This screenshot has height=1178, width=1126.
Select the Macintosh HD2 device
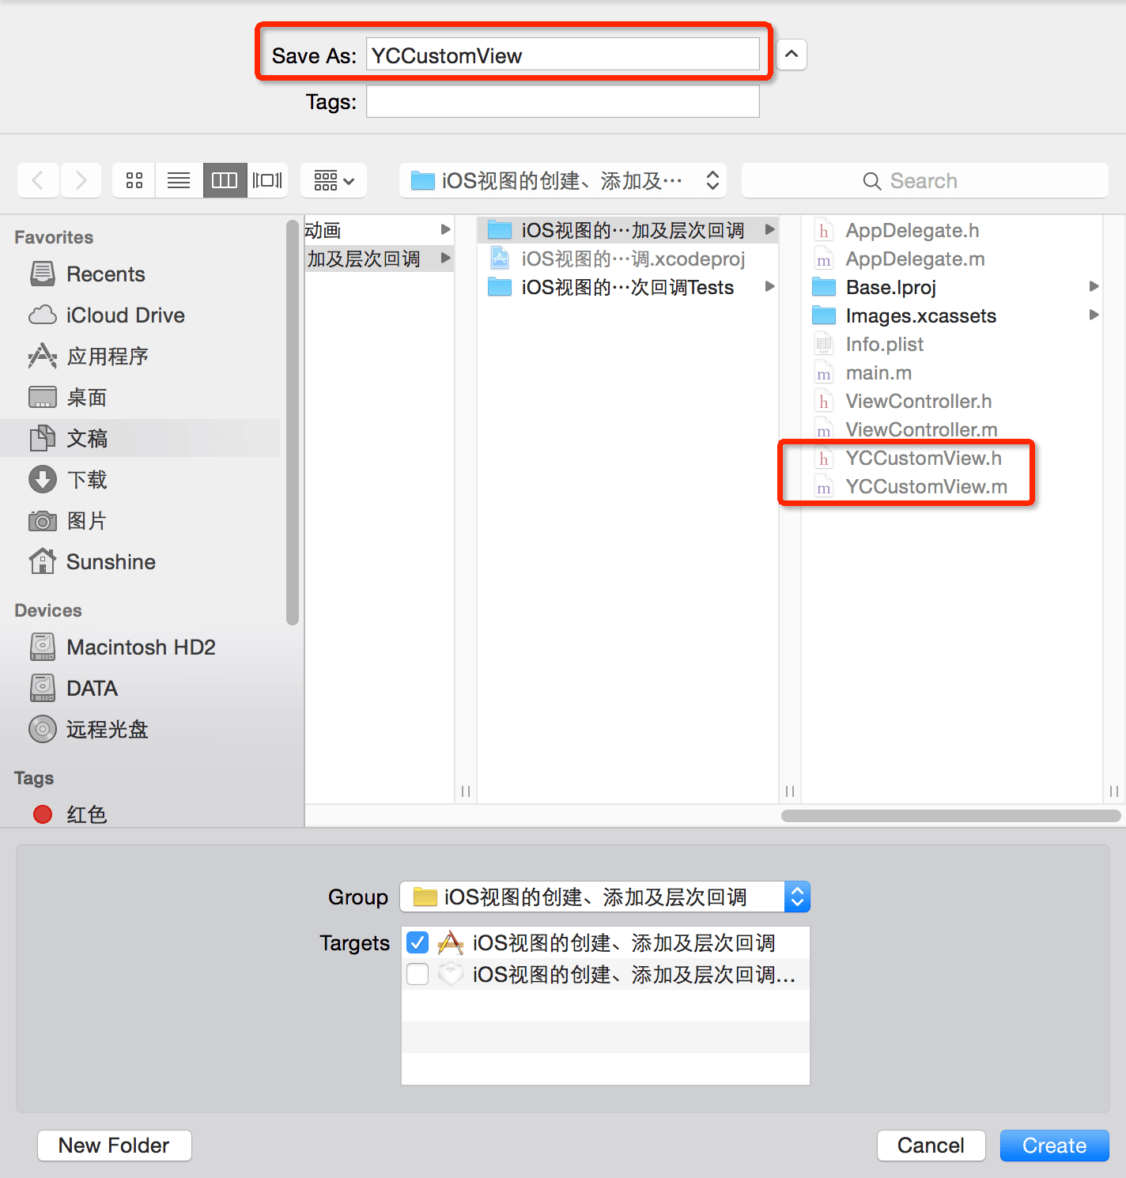141,647
